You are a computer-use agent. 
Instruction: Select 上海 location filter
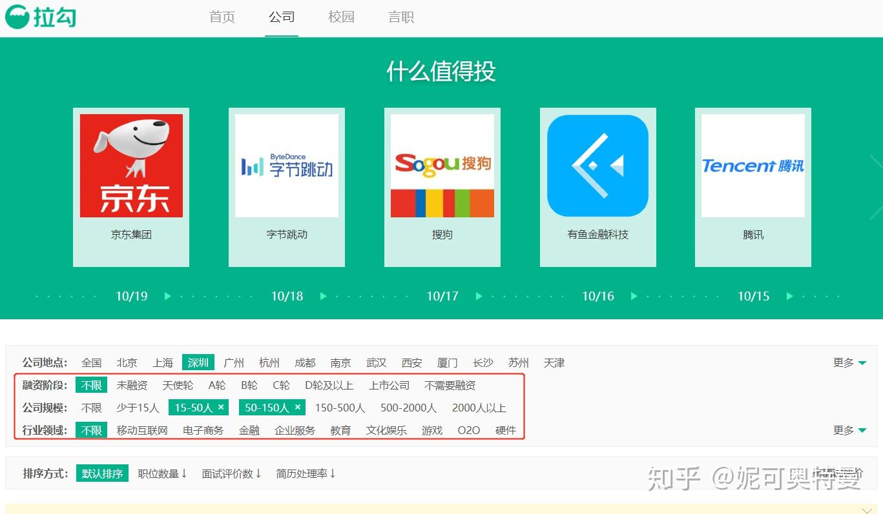tap(163, 362)
